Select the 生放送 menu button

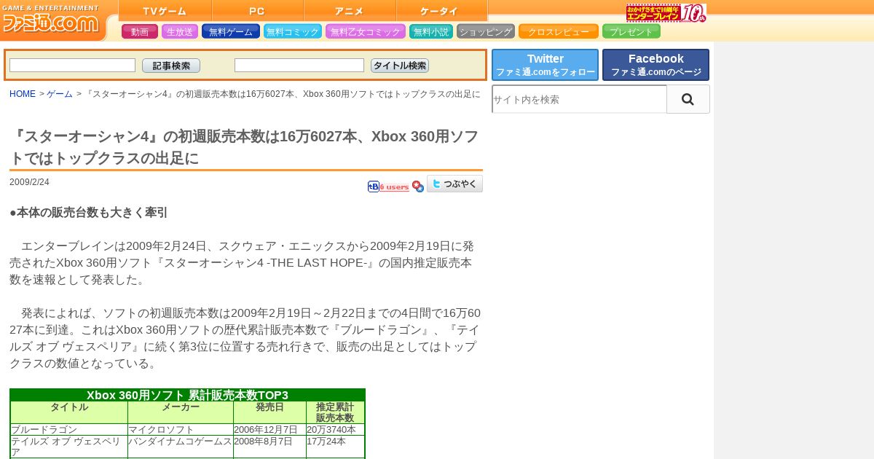coord(180,31)
